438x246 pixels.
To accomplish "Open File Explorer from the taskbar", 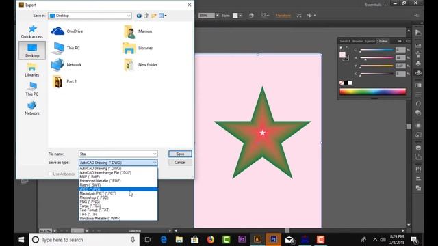I will tap(179, 239).
